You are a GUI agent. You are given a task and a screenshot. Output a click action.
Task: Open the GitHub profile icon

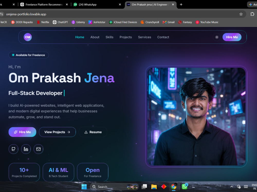pyautogui.click(x=13, y=149)
